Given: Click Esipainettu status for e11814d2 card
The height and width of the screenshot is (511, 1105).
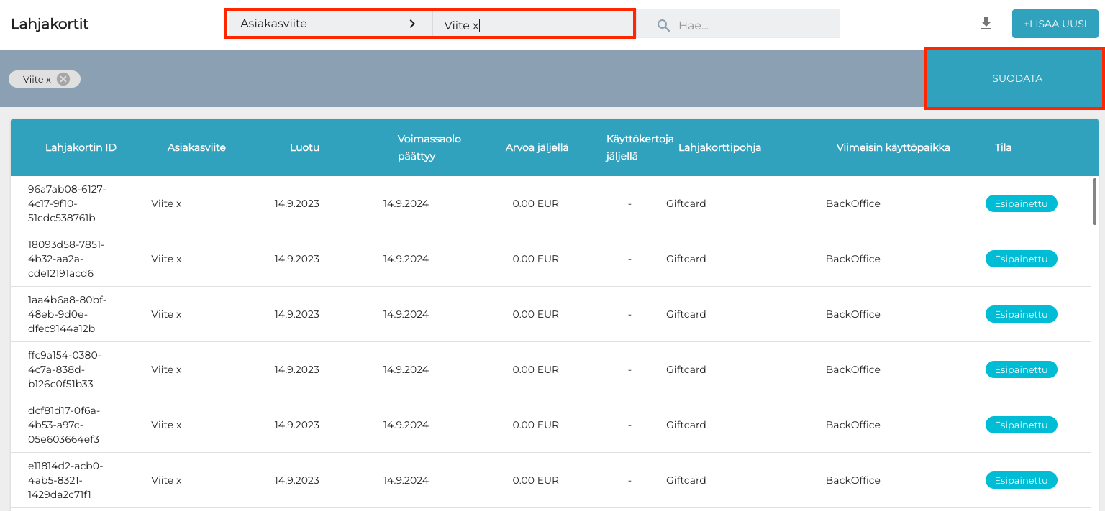Looking at the screenshot, I should pyautogui.click(x=1021, y=480).
